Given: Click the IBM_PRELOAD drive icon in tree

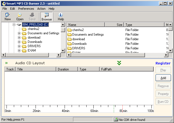Looking at the screenshot, I should click(19, 25).
